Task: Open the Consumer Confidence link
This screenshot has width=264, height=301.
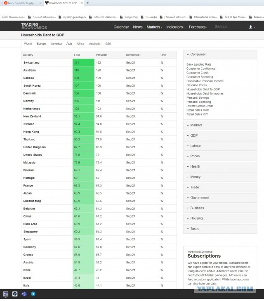Action: [x=201, y=69]
